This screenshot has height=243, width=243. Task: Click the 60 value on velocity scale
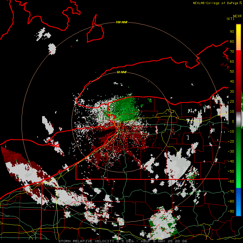[232, 61]
